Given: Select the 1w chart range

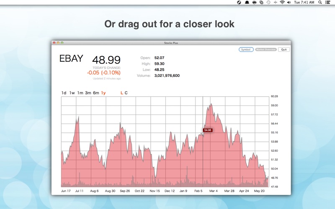Looking at the screenshot, I should [72, 93].
